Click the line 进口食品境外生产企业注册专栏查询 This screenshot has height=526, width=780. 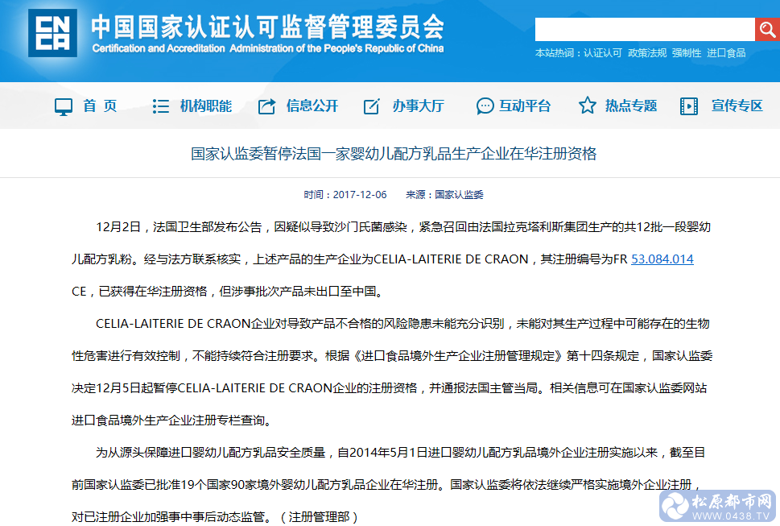click(173, 420)
